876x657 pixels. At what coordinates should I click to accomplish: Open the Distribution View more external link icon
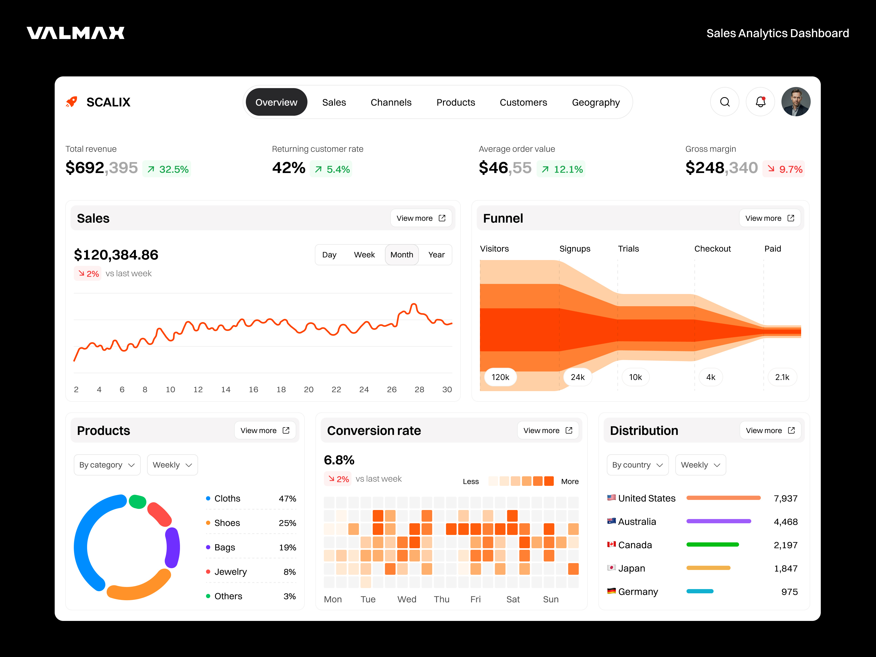click(791, 430)
